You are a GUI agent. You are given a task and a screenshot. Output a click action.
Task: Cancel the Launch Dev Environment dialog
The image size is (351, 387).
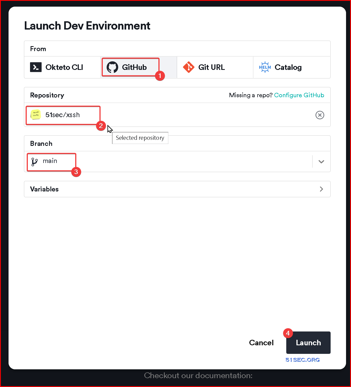pos(261,343)
